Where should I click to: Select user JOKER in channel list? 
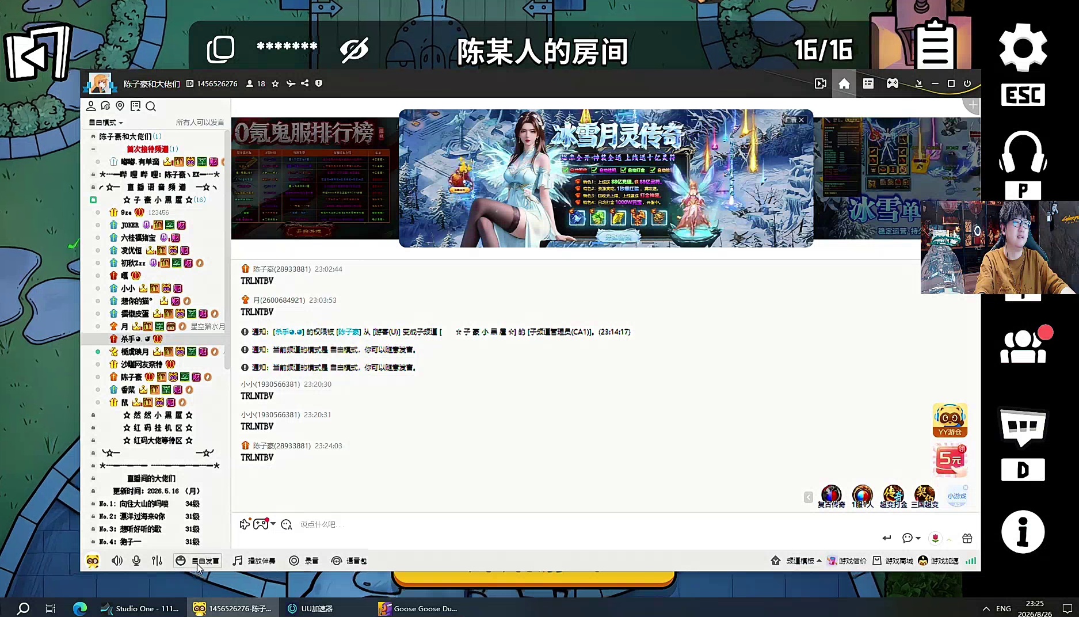tap(129, 225)
